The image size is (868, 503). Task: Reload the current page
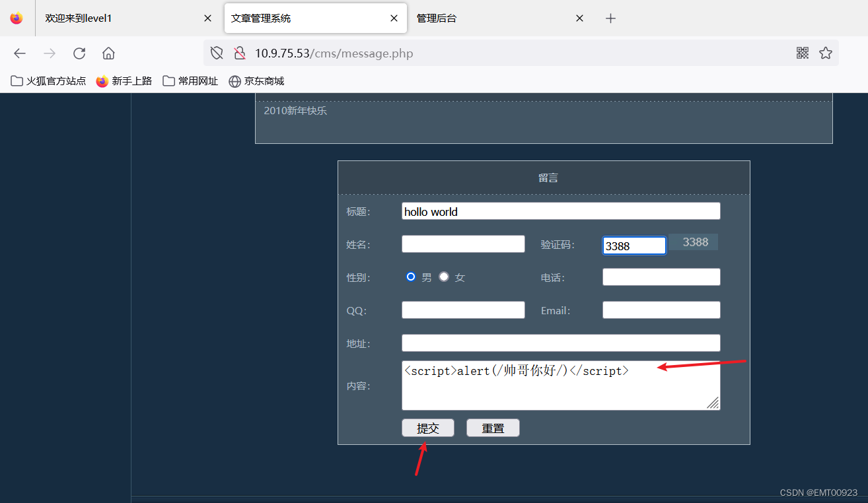click(79, 53)
